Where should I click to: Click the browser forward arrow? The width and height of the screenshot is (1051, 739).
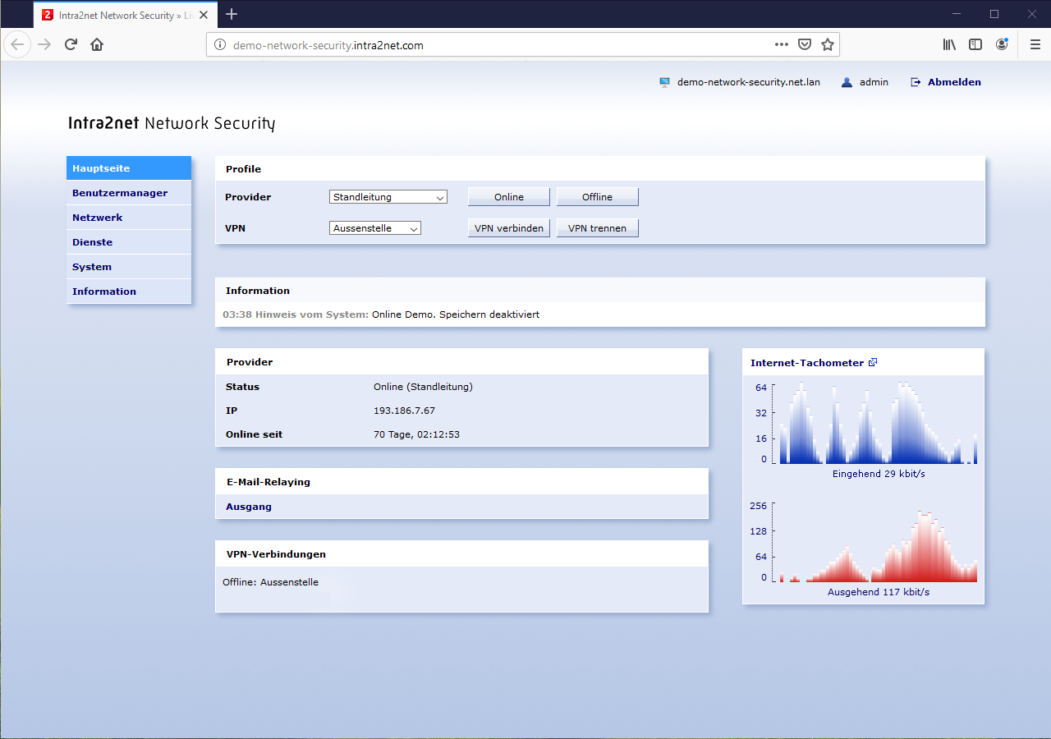(x=44, y=44)
